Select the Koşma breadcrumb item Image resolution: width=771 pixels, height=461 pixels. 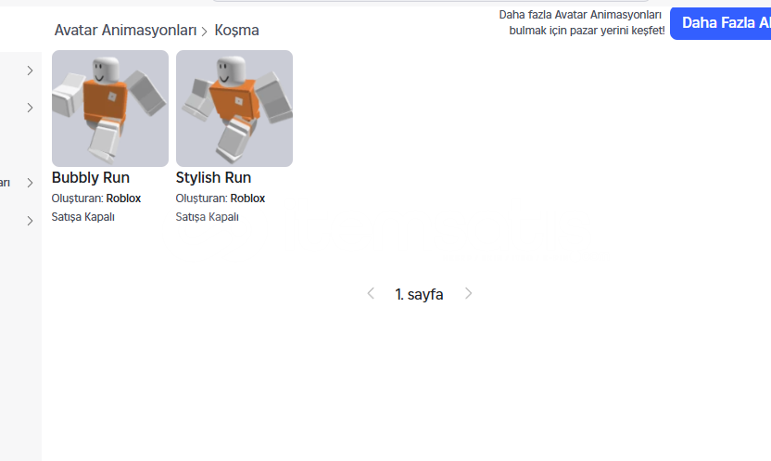point(236,30)
